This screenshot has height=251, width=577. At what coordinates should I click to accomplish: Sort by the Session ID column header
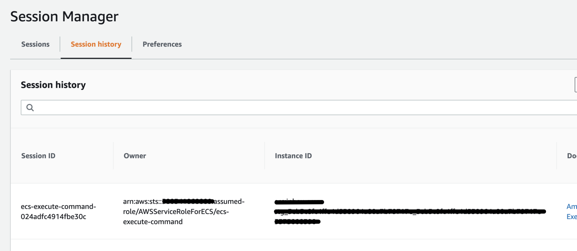38,156
